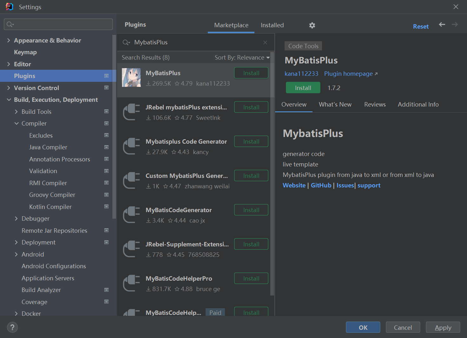The image size is (467, 338).
Task: Open the plugins gear settings icon
Action: point(312,25)
